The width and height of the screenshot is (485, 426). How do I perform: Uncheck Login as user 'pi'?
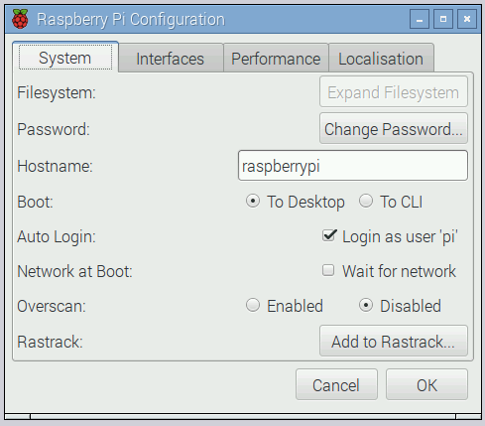point(390,236)
